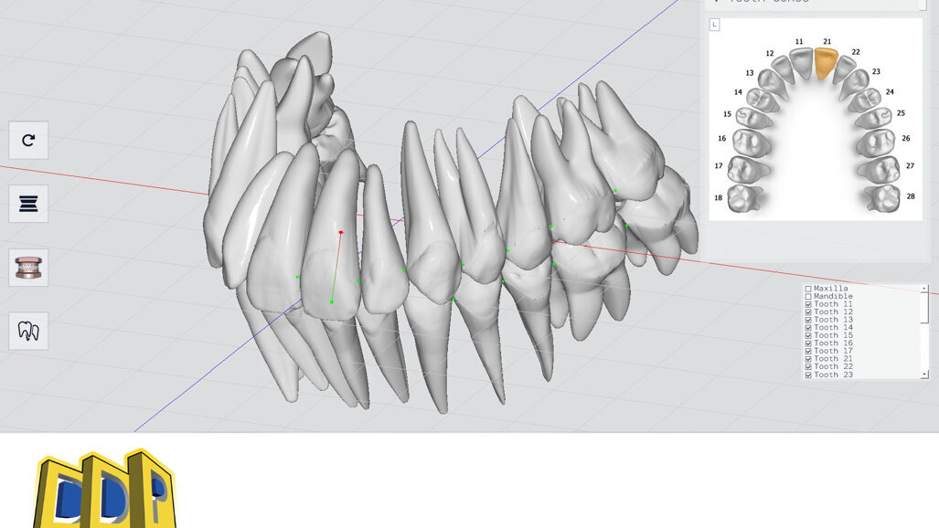Select the tooth pair icon in left toolbar

(28, 331)
